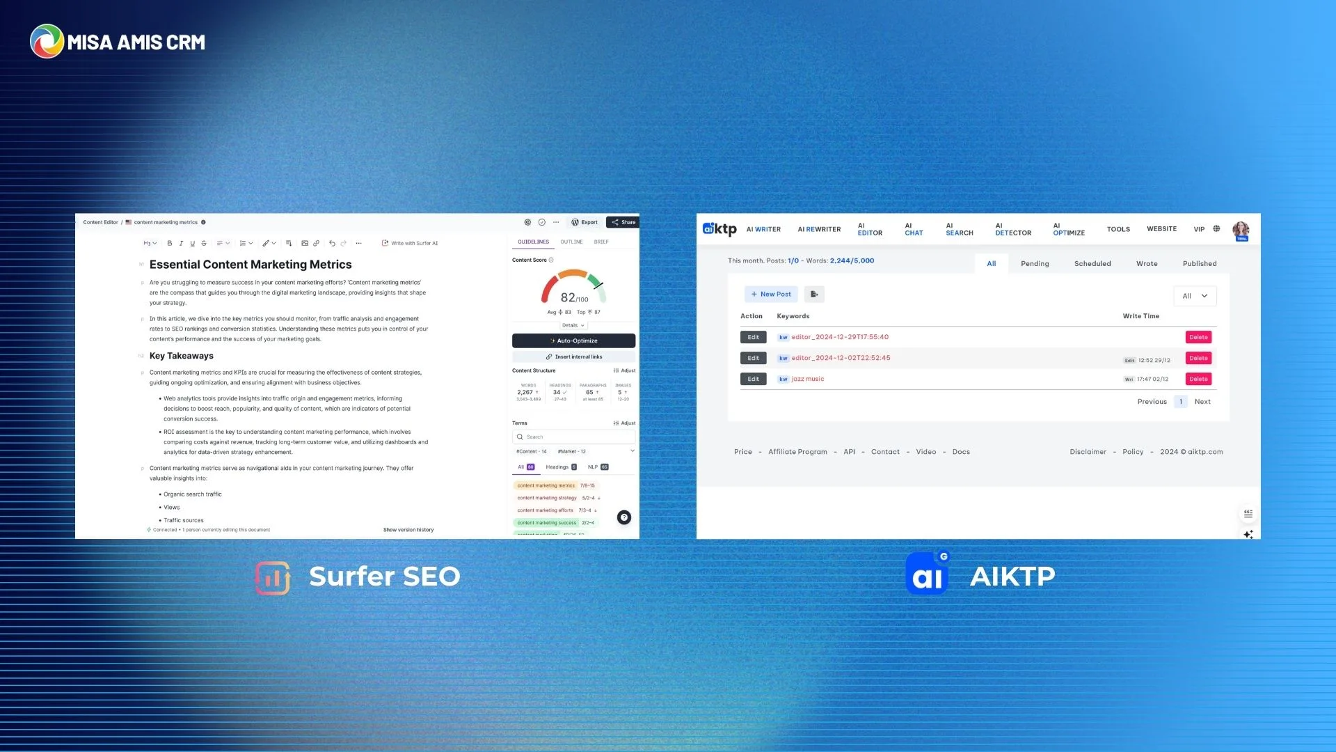
Task: Switch to the OUTLINE tab
Action: [x=571, y=242]
